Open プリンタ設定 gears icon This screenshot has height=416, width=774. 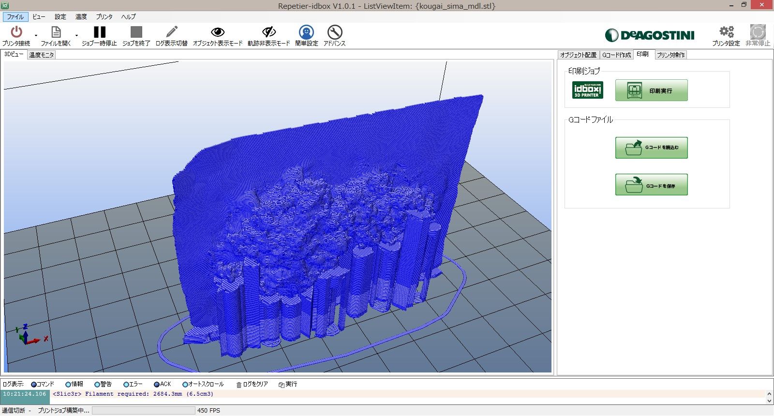coord(726,32)
